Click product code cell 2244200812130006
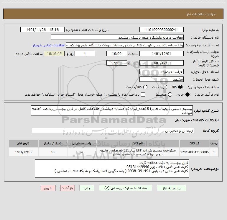 195,152
